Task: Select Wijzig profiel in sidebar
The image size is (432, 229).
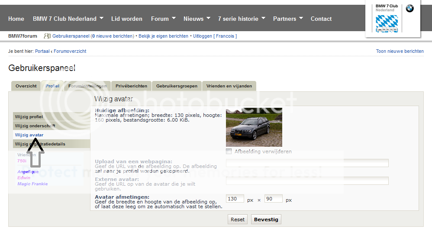Action: point(52,116)
